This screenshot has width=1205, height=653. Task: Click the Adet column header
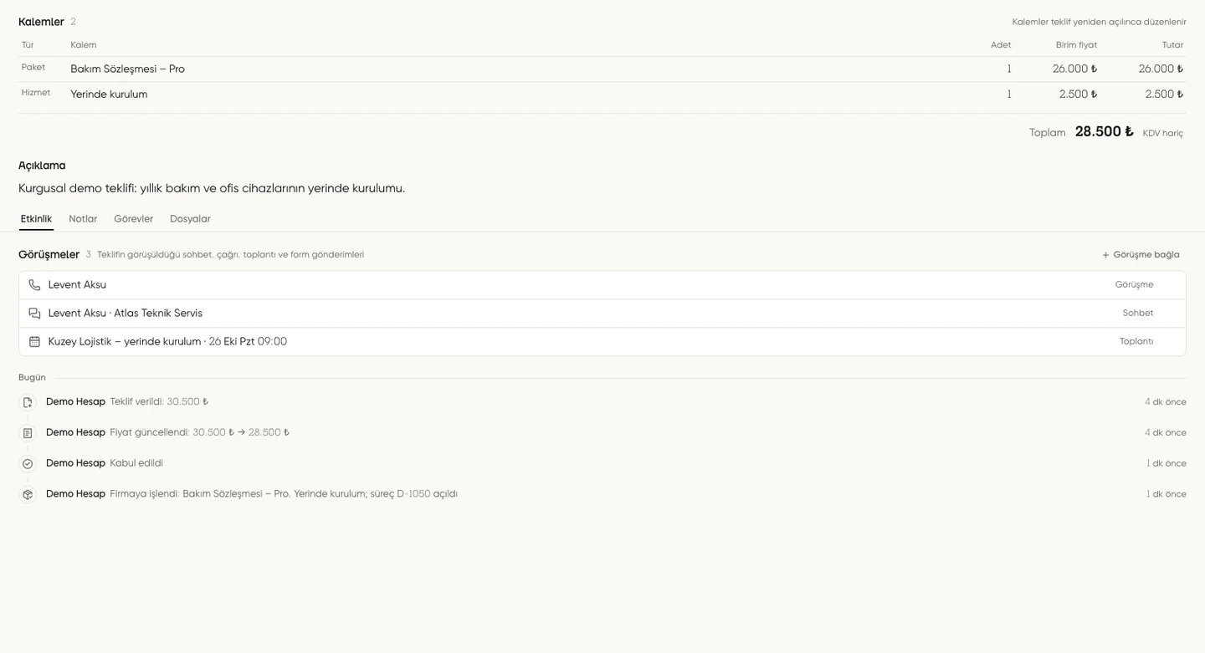pyautogui.click(x=1001, y=45)
